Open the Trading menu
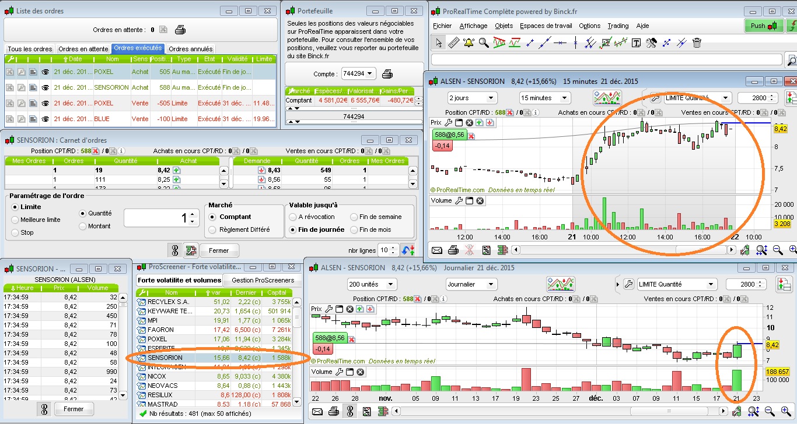 tap(618, 26)
